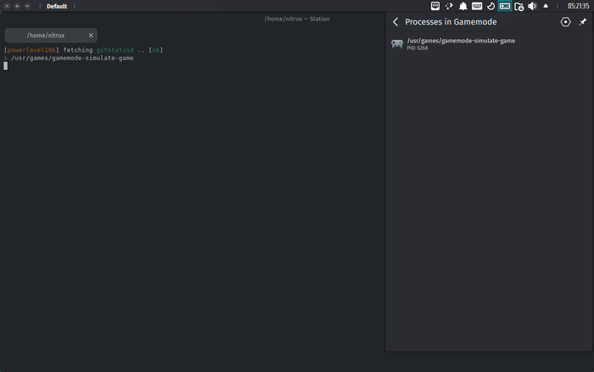Open the removable devices tray icon

tap(518, 6)
